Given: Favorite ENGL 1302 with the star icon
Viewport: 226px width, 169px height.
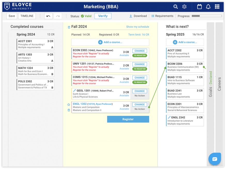Looking at the screenshot, I should click(x=69, y=105).
